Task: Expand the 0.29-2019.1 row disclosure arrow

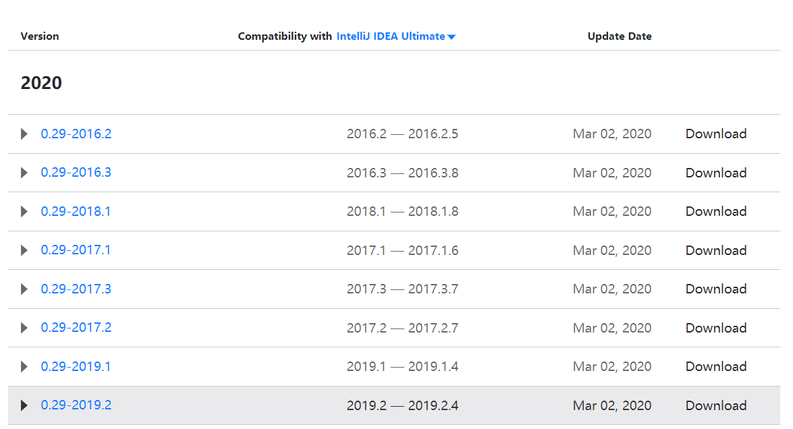Action: pyautogui.click(x=24, y=367)
